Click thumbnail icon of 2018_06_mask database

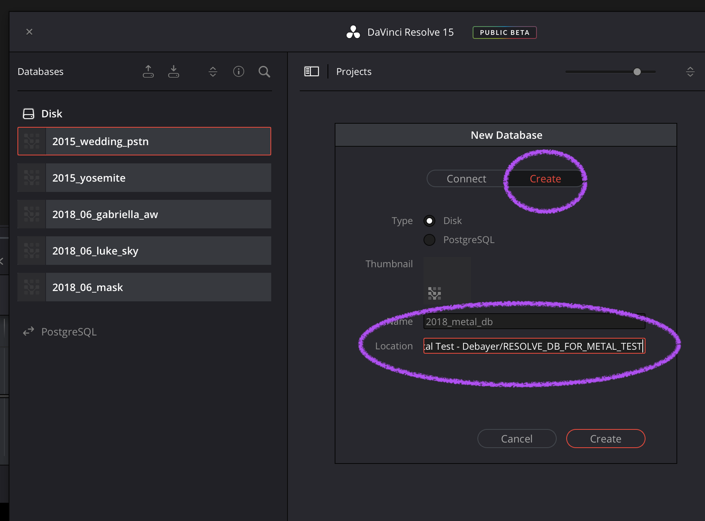pos(32,287)
